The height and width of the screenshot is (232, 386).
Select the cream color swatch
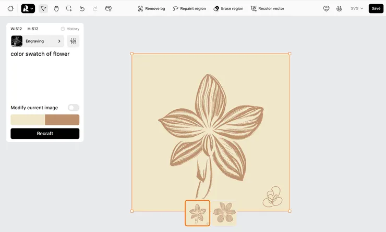28,120
